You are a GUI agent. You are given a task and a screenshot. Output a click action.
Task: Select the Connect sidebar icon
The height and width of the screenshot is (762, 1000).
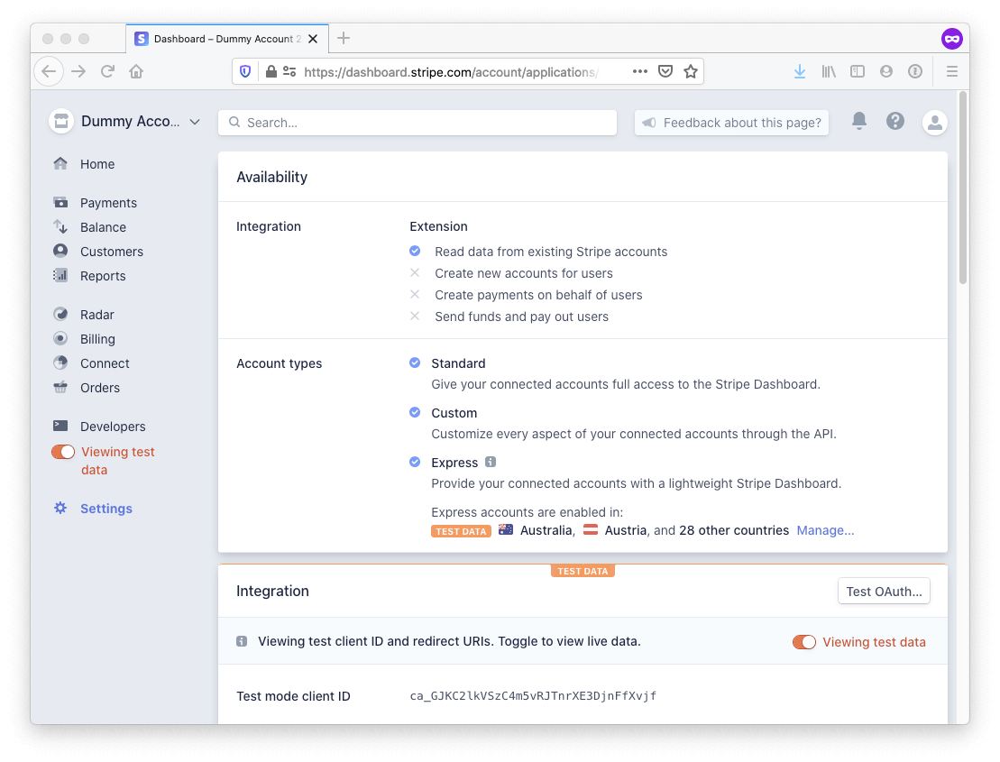(60, 363)
